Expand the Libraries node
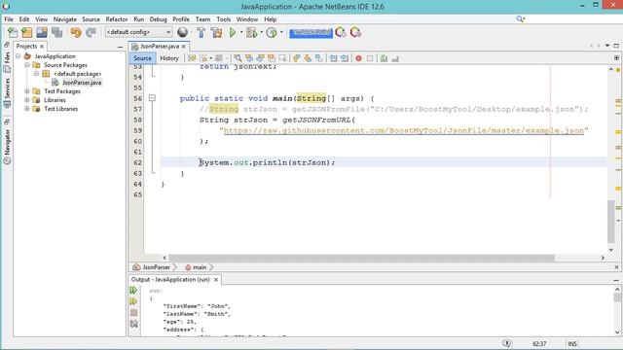 (27, 100)
